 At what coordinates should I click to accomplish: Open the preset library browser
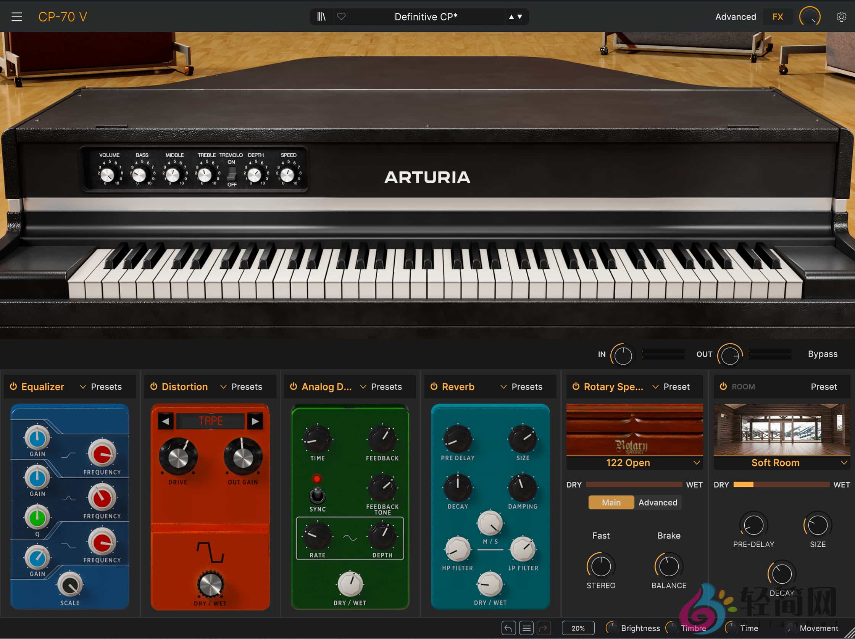(321, 17)
